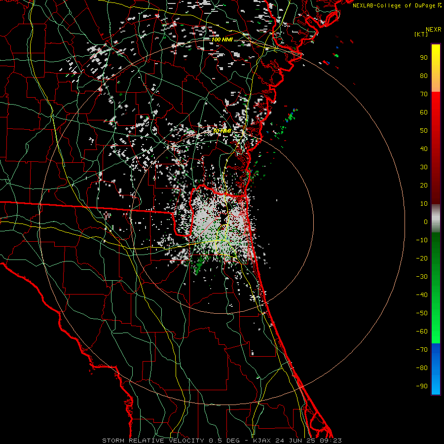Select the -60 knot scale label
This screenshot has width=444, height=444.
[422, 332]
